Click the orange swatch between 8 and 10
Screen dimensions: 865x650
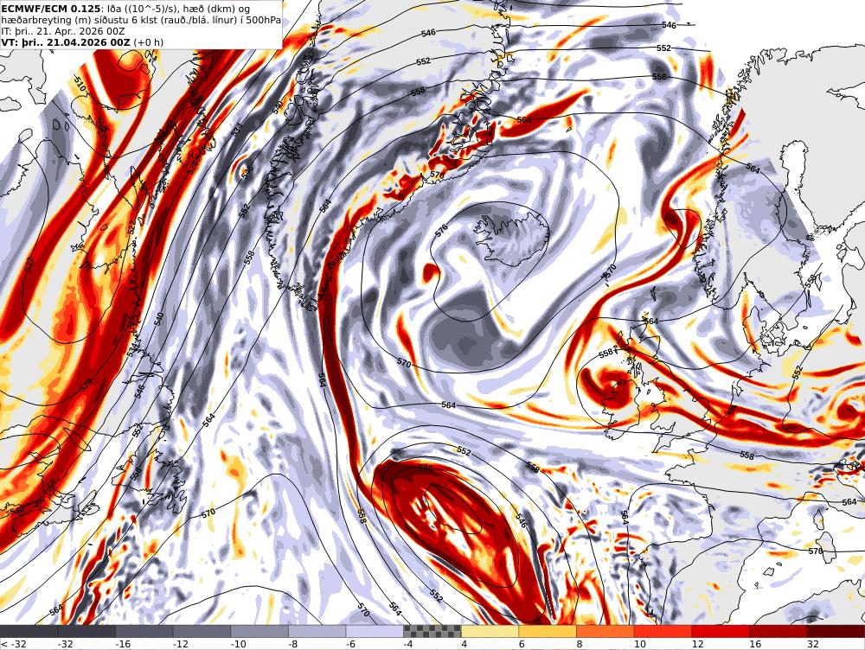point(605,631)
